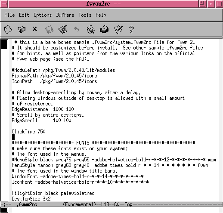The width and height of the screenshot is (223, 213).
Task: Close buffer with the X toolbar icon
Action: click(x=35, y=29)
